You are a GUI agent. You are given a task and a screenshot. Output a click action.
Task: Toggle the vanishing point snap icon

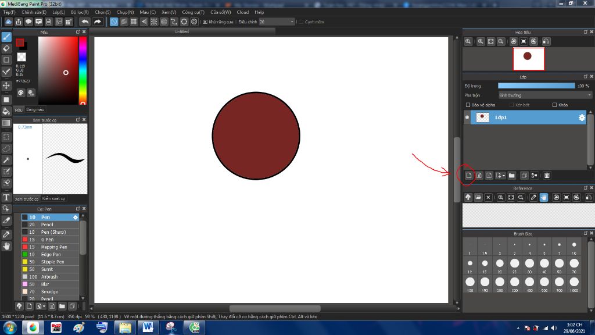144,22
